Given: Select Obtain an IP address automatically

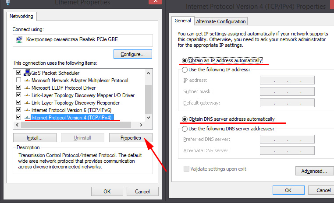Looking at the screenshot, I should click(185, 60).
